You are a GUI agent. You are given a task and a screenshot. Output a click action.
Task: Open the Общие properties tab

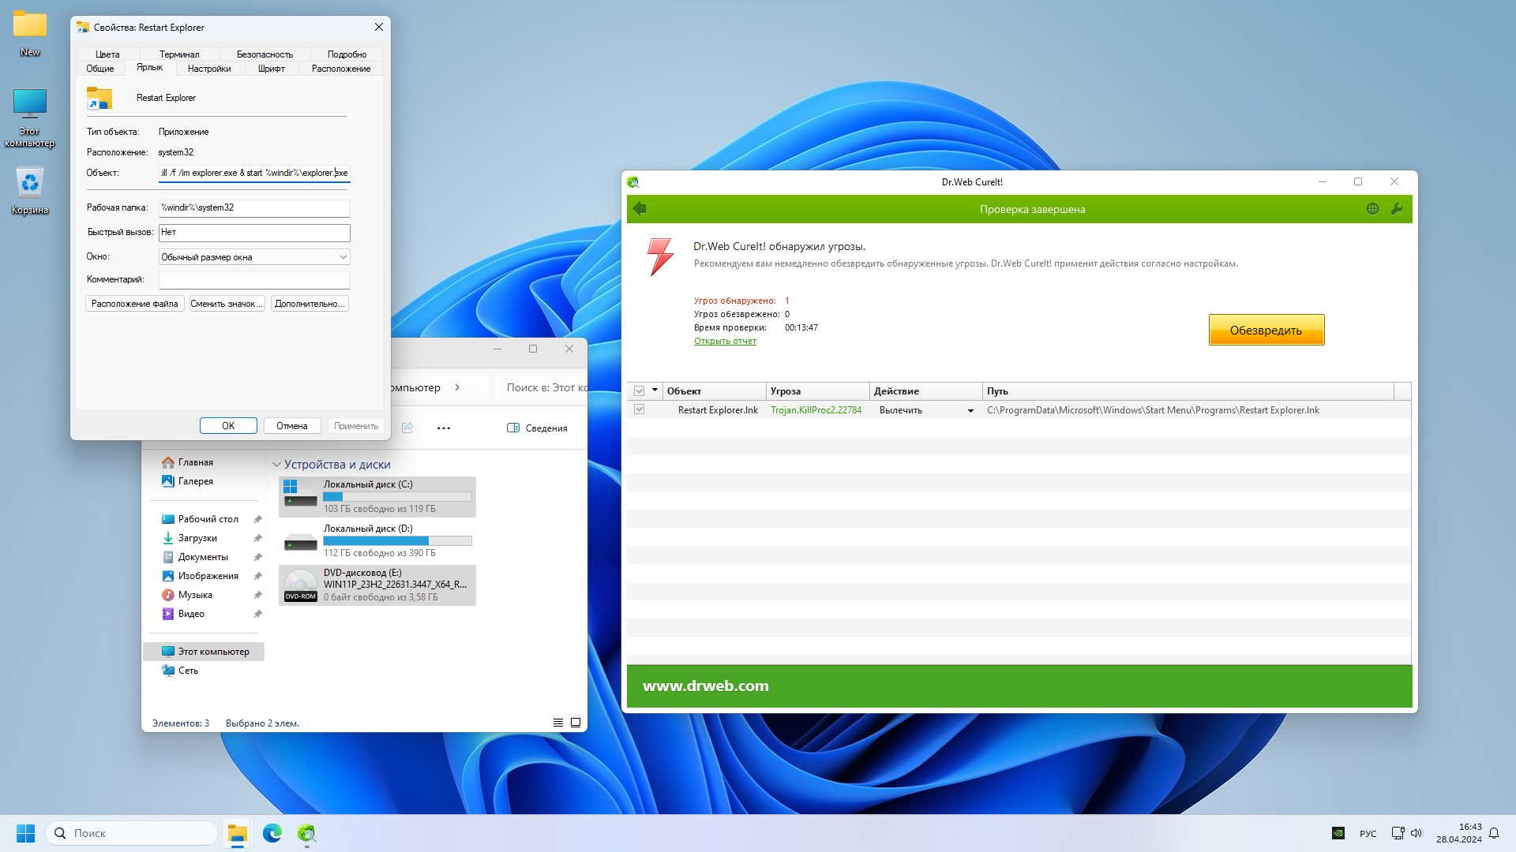[x=100, y=69]
